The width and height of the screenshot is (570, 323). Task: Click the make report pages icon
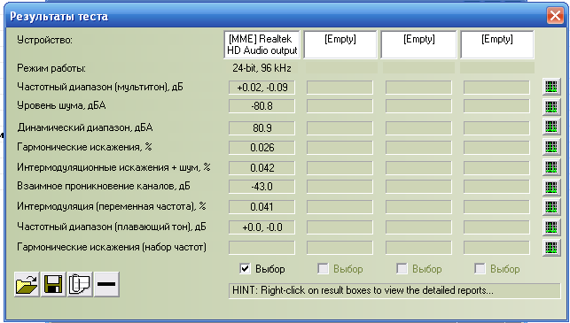pos(80,284)
